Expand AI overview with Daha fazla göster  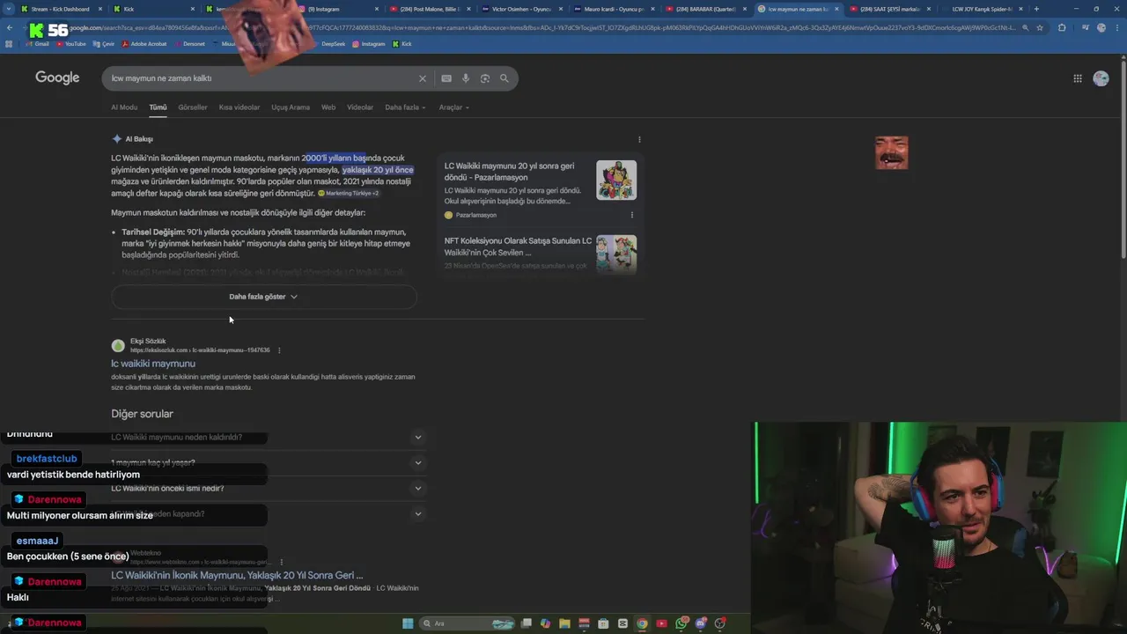click(x=263, y=297)
